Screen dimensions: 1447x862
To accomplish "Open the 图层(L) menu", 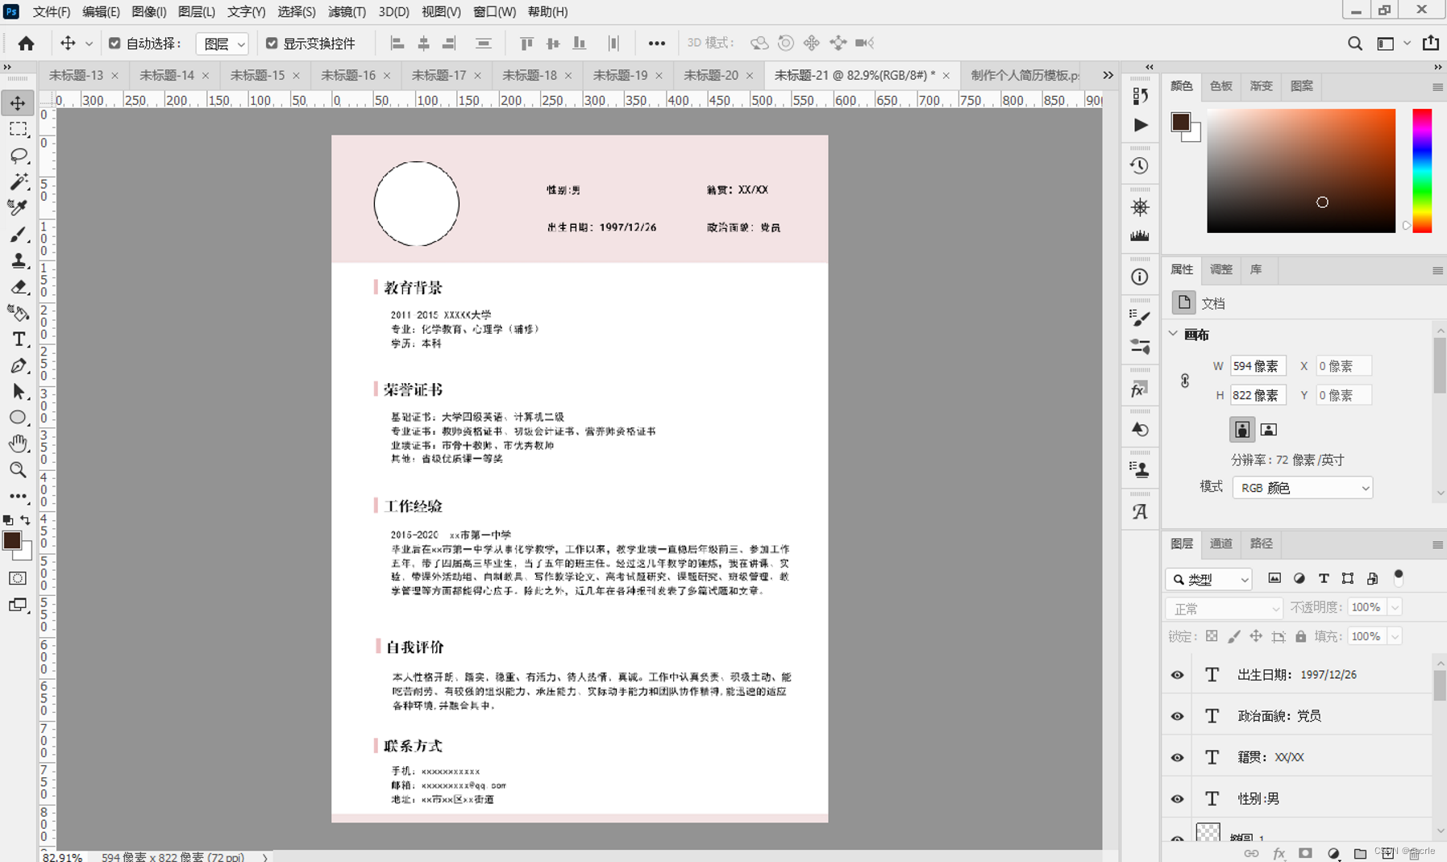I will 196,11.
